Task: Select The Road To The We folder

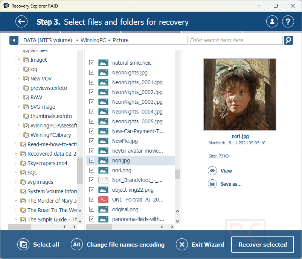Action: coord(52,210)
